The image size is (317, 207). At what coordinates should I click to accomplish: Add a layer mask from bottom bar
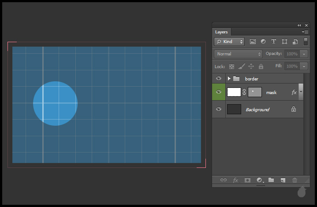pos(247,180)
